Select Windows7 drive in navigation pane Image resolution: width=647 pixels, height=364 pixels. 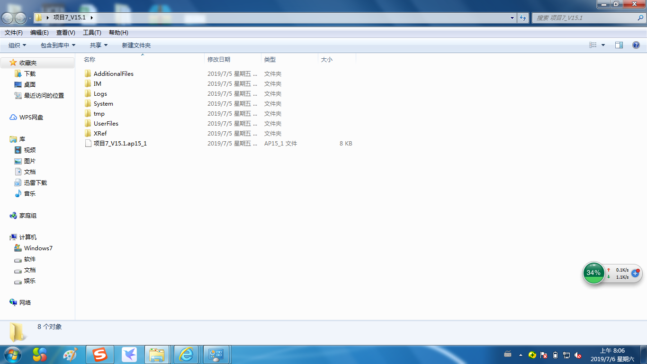pos(38,248)
